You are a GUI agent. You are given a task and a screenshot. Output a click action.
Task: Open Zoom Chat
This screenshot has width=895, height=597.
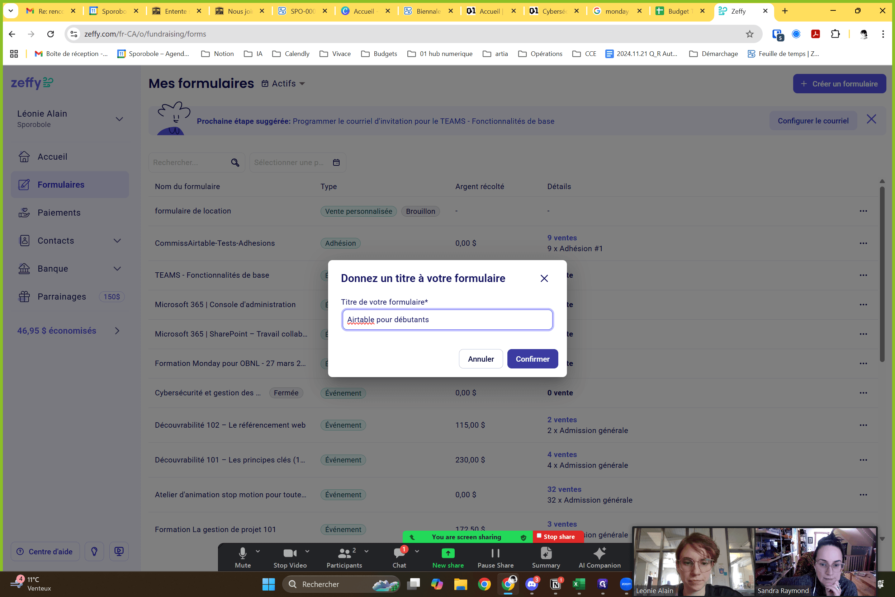pyautogui.click(x=399, y=558)
